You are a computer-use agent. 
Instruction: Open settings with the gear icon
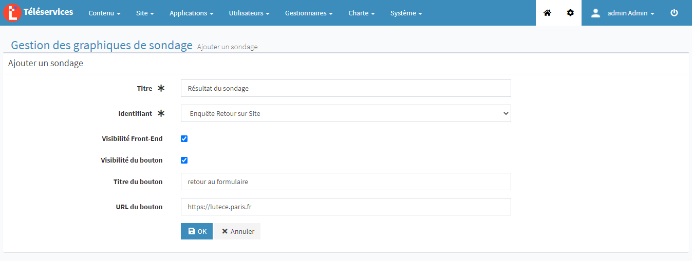point(570,13)
